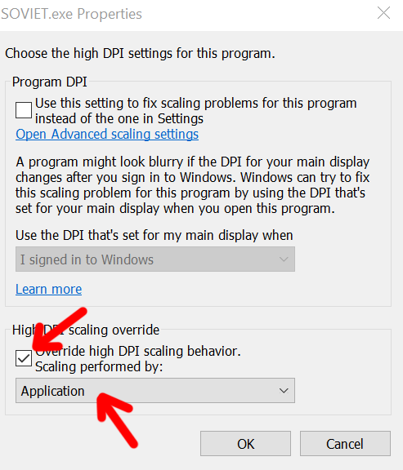Click the 'A program might look blurry' paragraph
403x470 pixels.
click(192, 185)
